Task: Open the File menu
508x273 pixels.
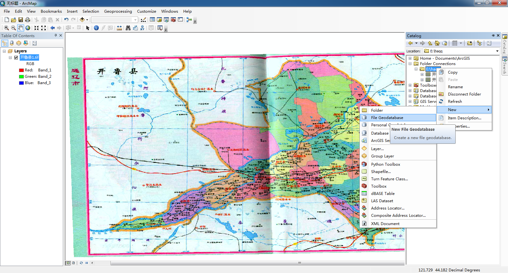Action: (x=7, y=11)
